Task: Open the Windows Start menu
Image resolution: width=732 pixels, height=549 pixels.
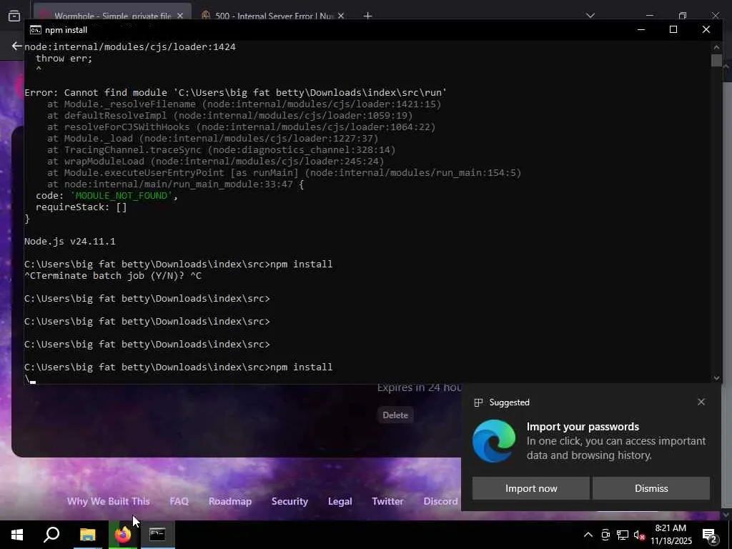Action: [x=17, y=535]
